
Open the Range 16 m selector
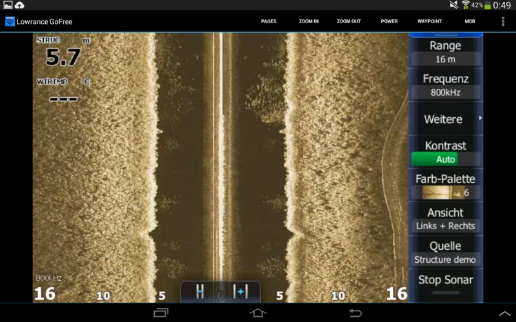(445, 59)
